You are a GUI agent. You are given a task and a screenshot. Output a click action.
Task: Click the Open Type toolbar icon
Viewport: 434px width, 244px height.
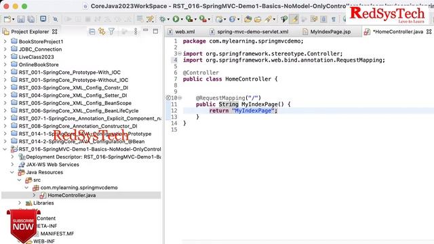click(x=248, y=19)
